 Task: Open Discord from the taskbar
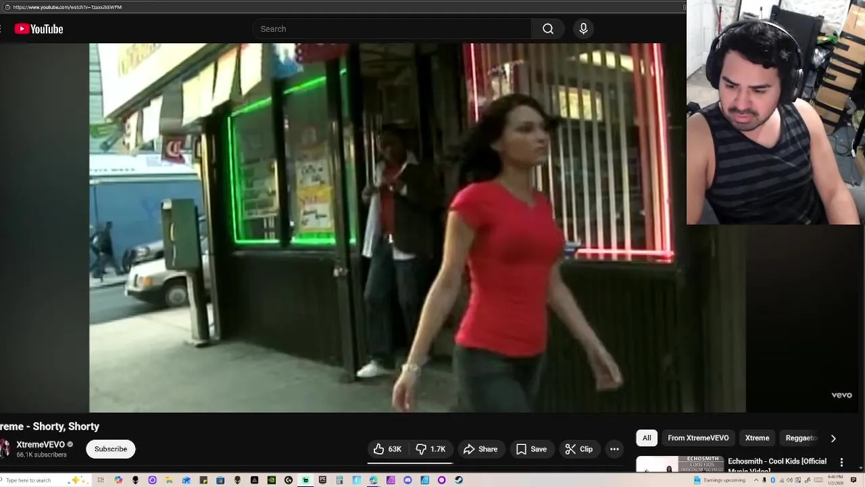(407, 480)
